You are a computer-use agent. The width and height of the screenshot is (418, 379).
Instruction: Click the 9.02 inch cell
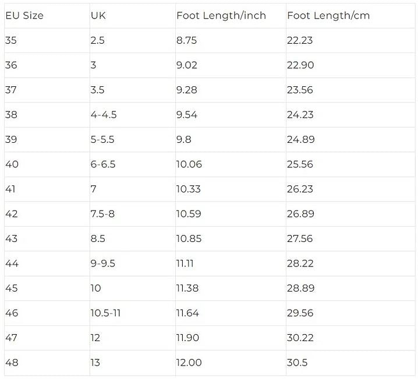click(187, 65)
